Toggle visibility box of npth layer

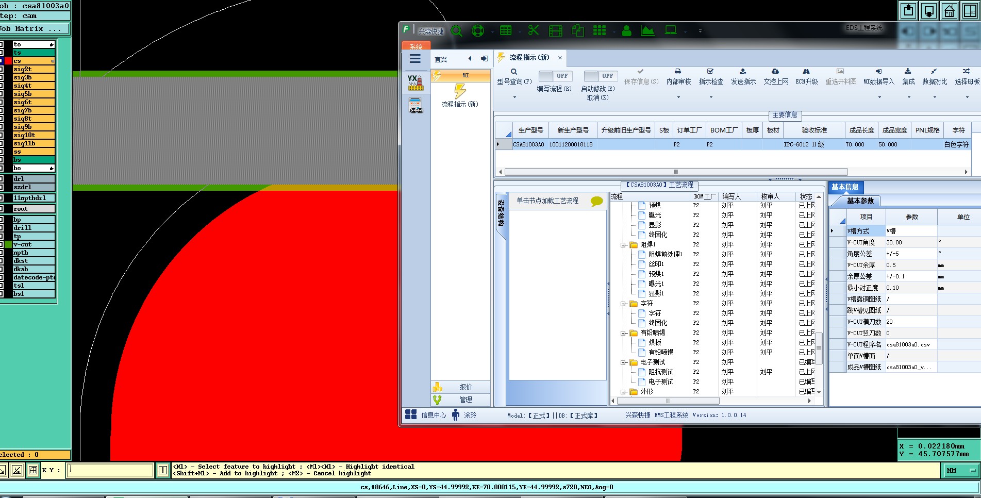2,253
